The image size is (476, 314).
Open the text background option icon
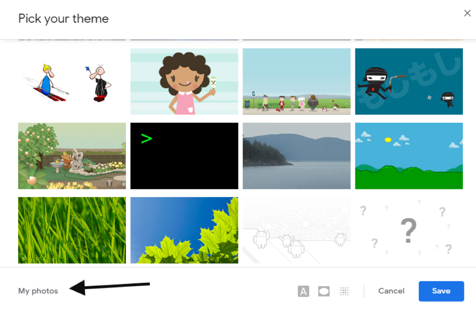point(303,291)
